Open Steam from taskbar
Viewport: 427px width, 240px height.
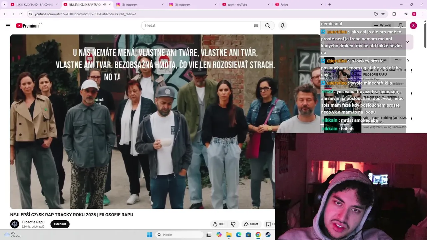point(268,235)
